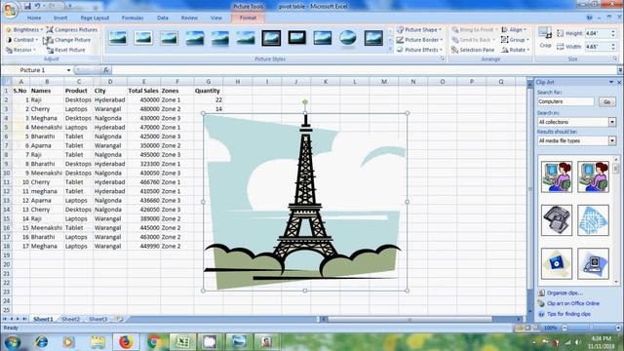
Task: Click the horizontal scrollbar below the sheet
Action: 409,319
